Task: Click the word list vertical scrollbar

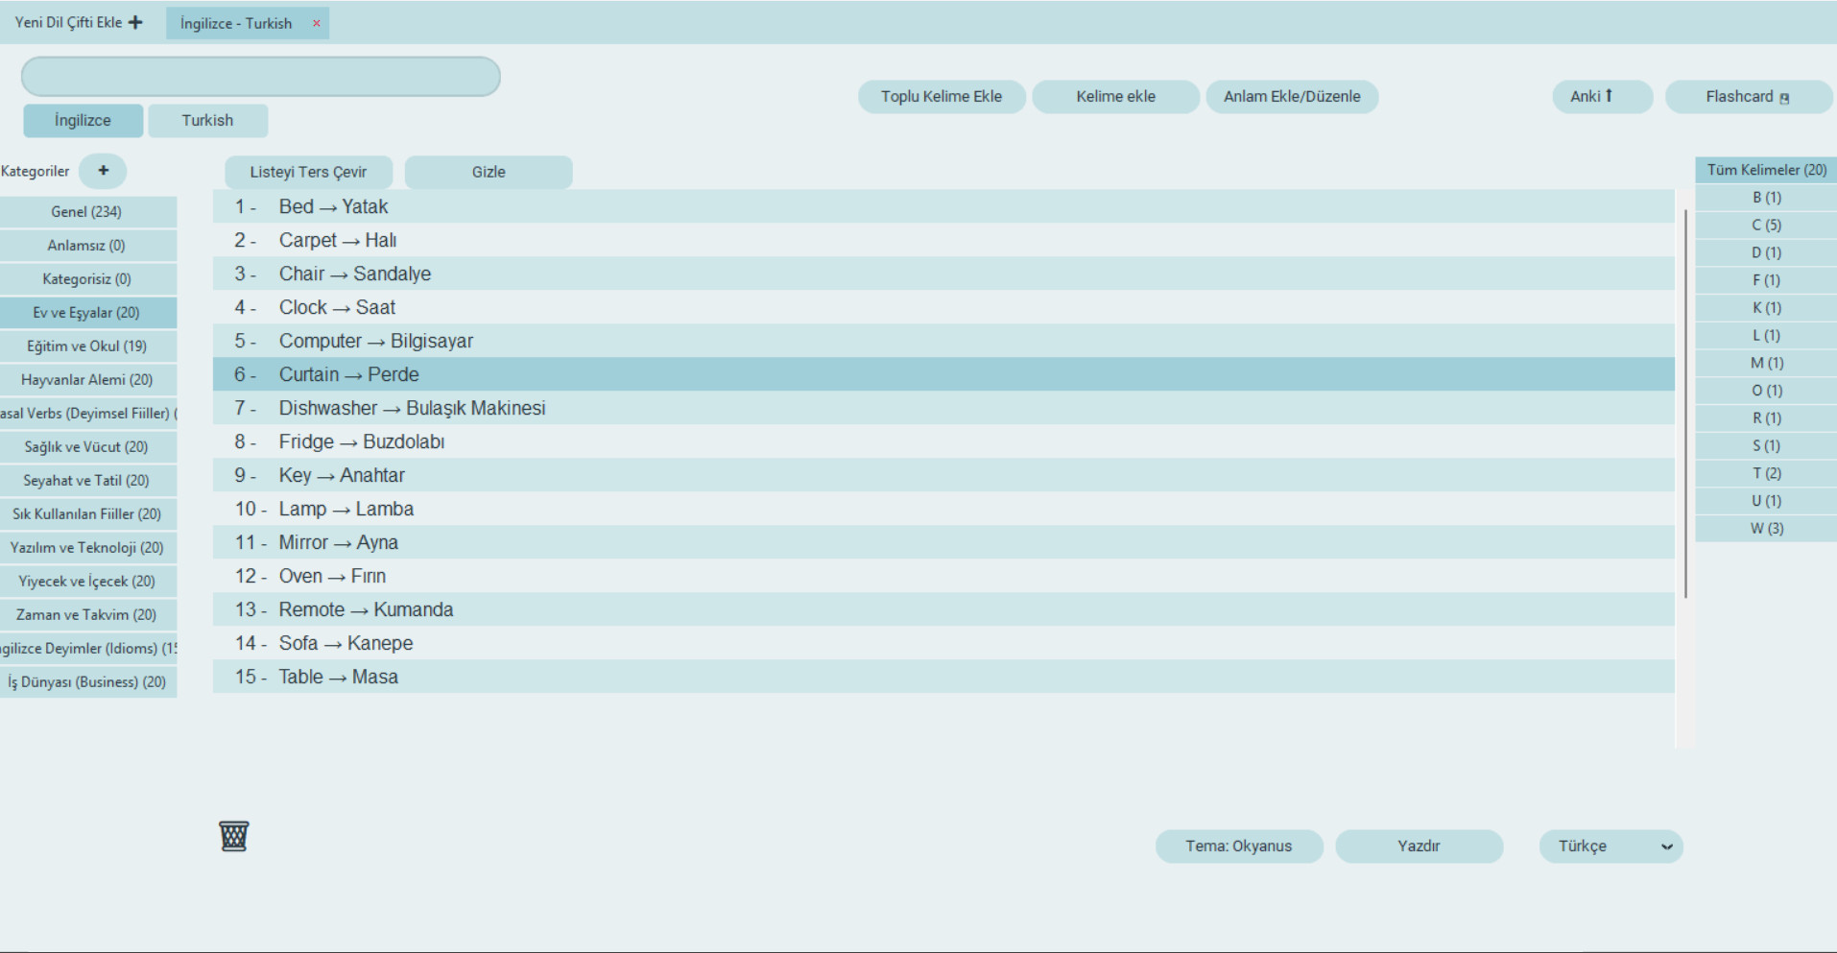Action: point(1684,403)
